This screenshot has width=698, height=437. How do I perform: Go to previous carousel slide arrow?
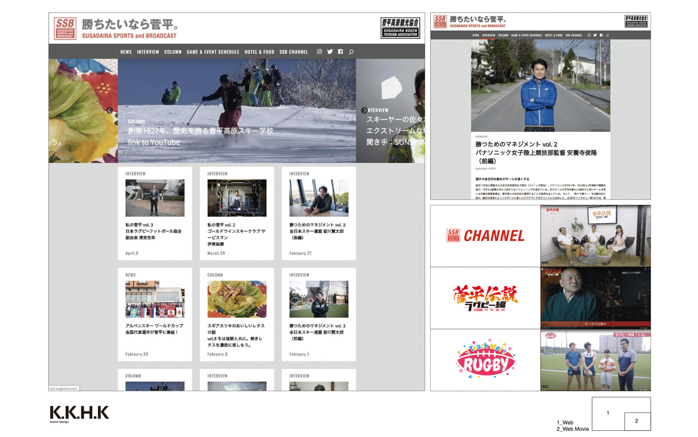[110, 110]
